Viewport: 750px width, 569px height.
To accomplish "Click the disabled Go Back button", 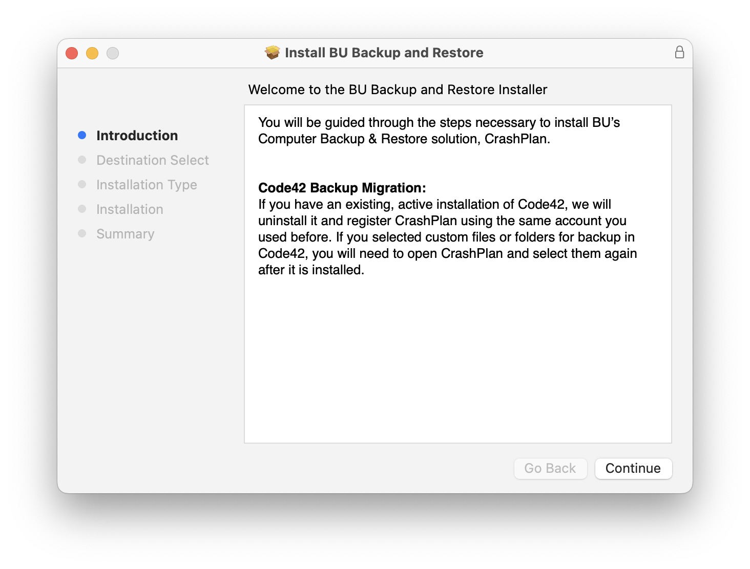I will 550,468.
